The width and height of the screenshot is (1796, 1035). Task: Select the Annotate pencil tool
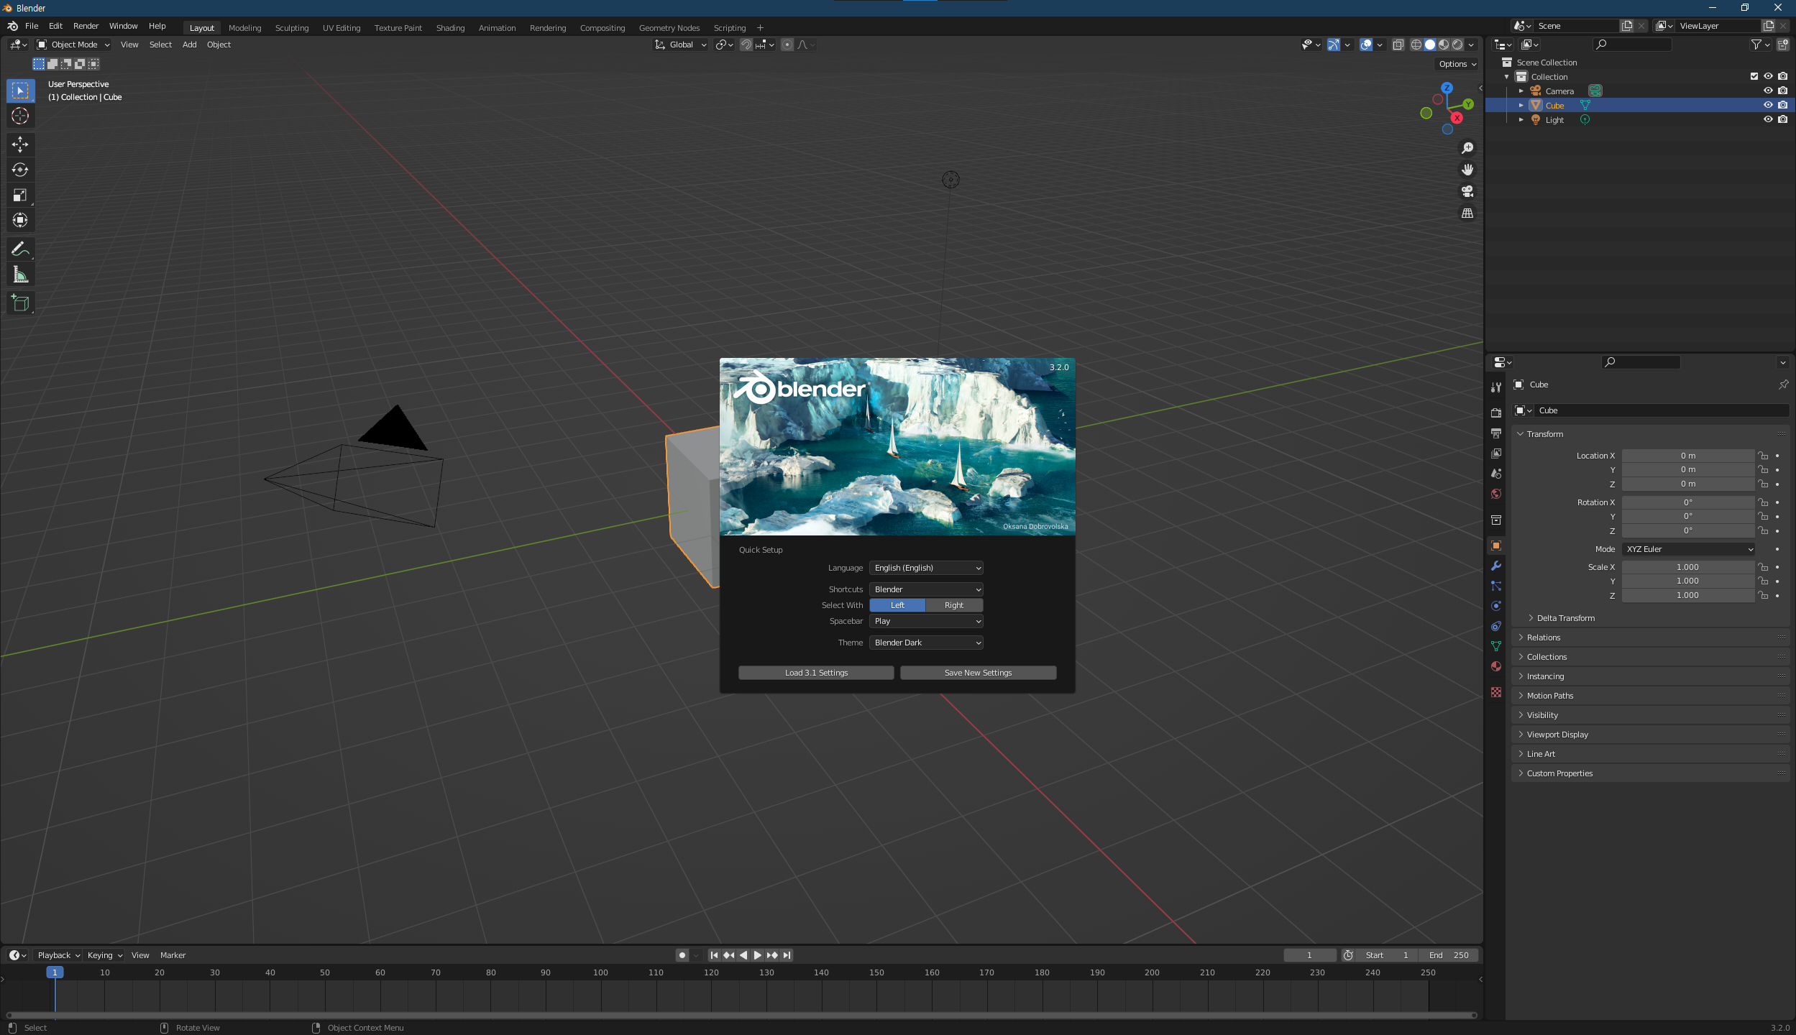20,249
